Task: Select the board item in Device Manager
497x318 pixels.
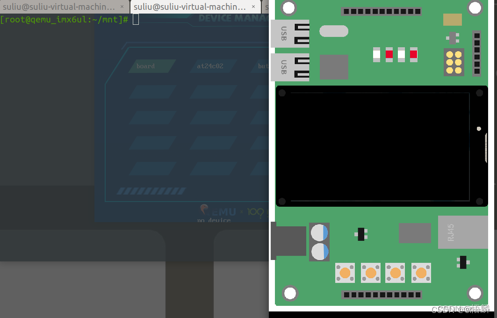Action: tap(152, 66)
